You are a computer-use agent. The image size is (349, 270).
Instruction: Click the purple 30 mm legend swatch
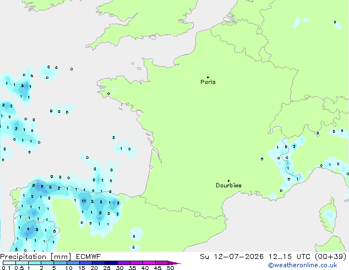coord(124,263)
